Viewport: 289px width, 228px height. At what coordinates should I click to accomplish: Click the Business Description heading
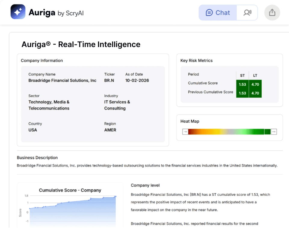37,158
